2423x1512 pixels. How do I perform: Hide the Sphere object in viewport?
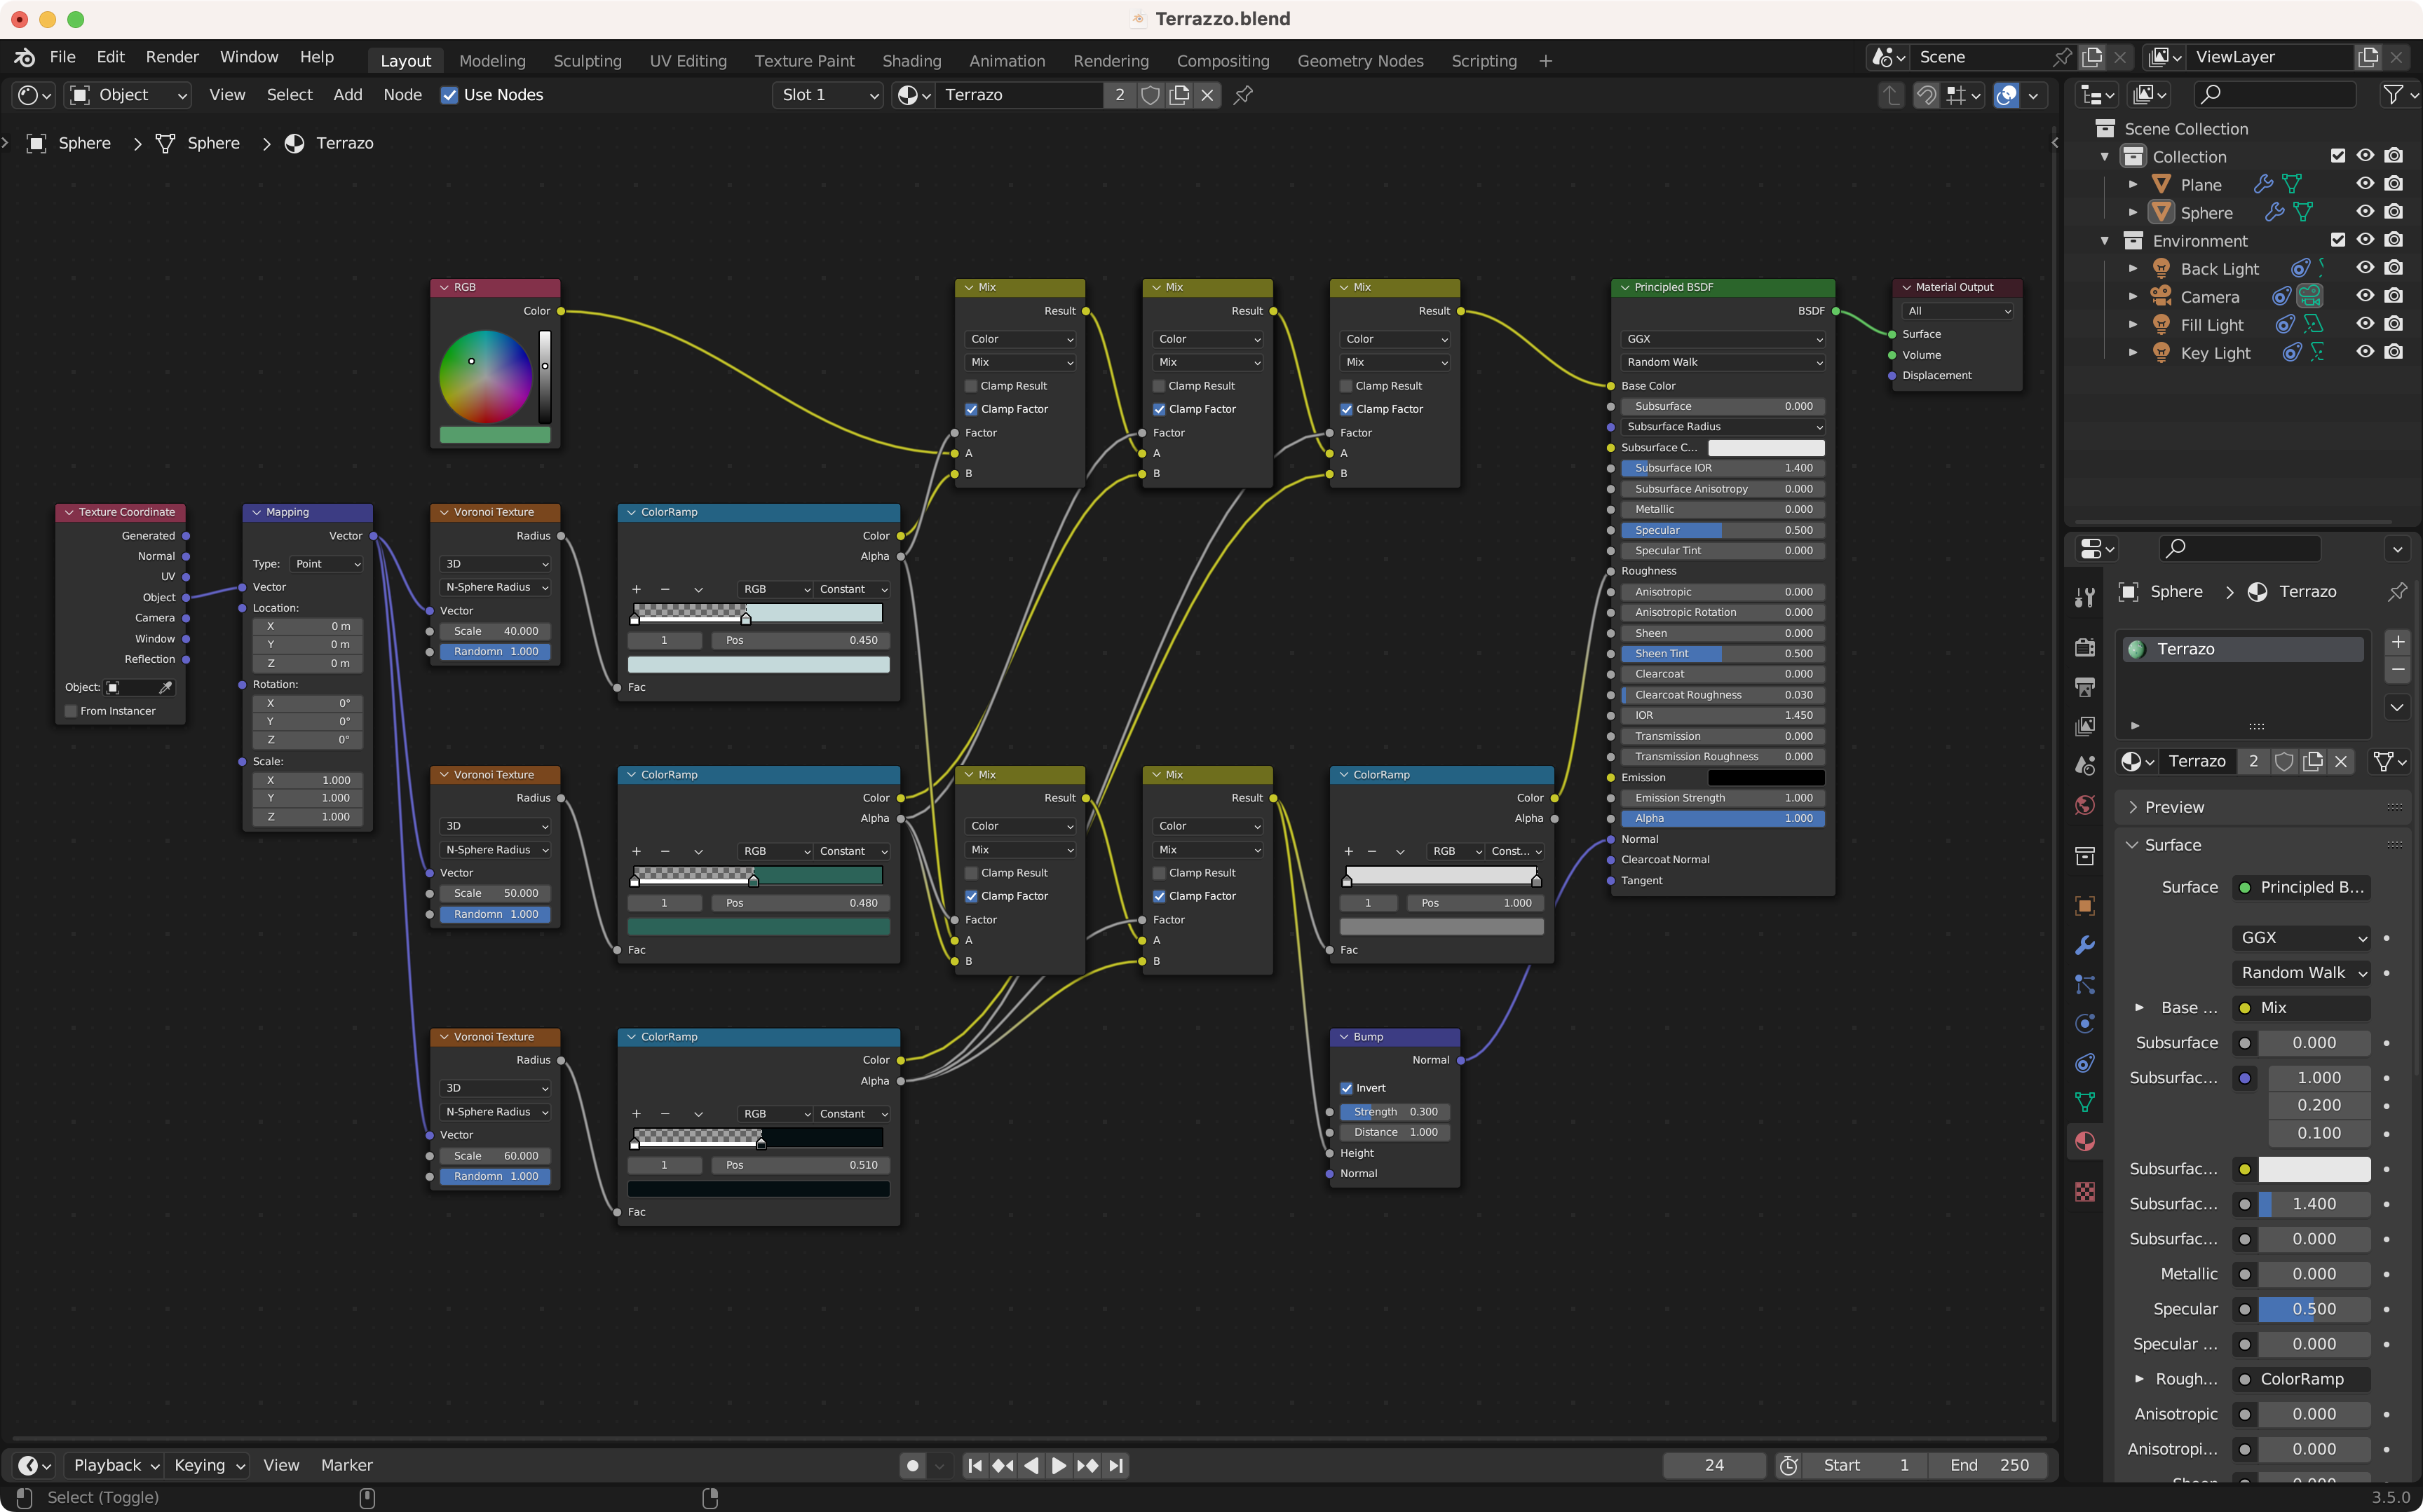pyautogui.click(x=2365, y=212)
